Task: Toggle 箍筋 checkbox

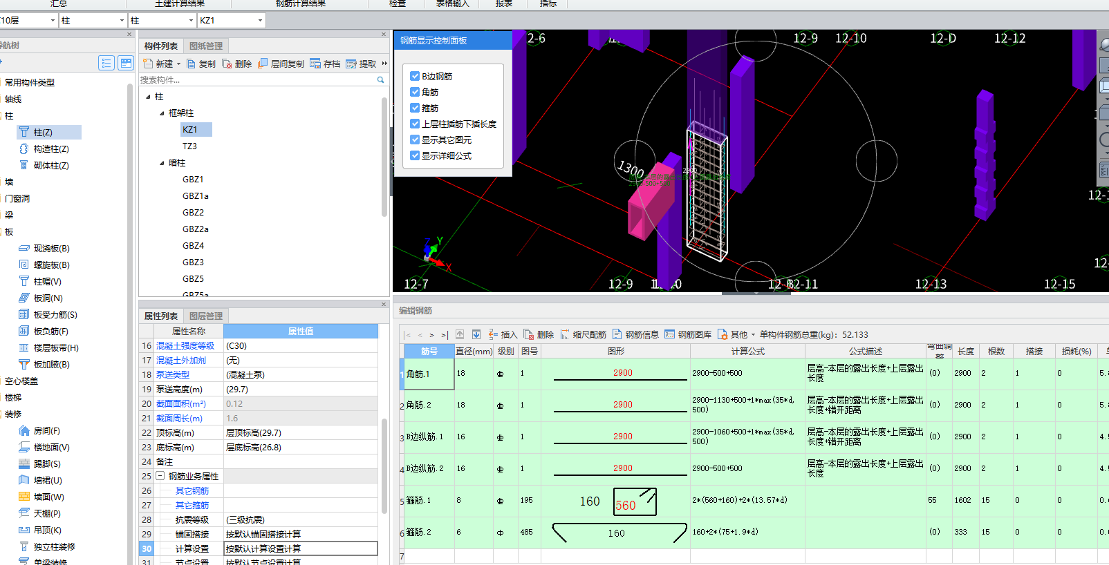Action: (415, 108)
